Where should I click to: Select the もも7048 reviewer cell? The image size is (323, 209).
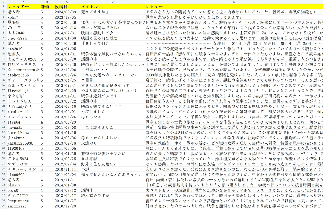(x=23, y=33)
